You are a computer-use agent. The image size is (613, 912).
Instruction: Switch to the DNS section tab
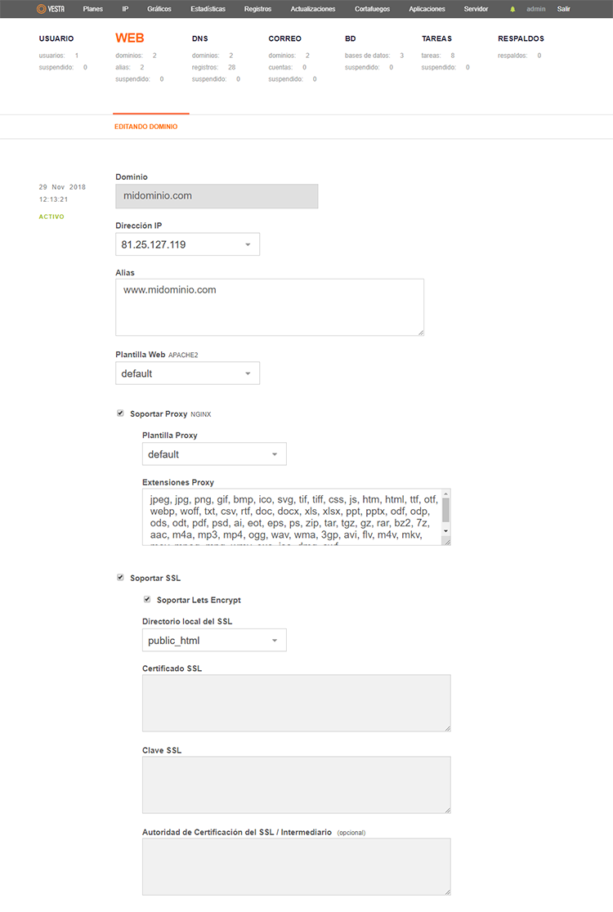pyautogui.click(x=200, y=38)
